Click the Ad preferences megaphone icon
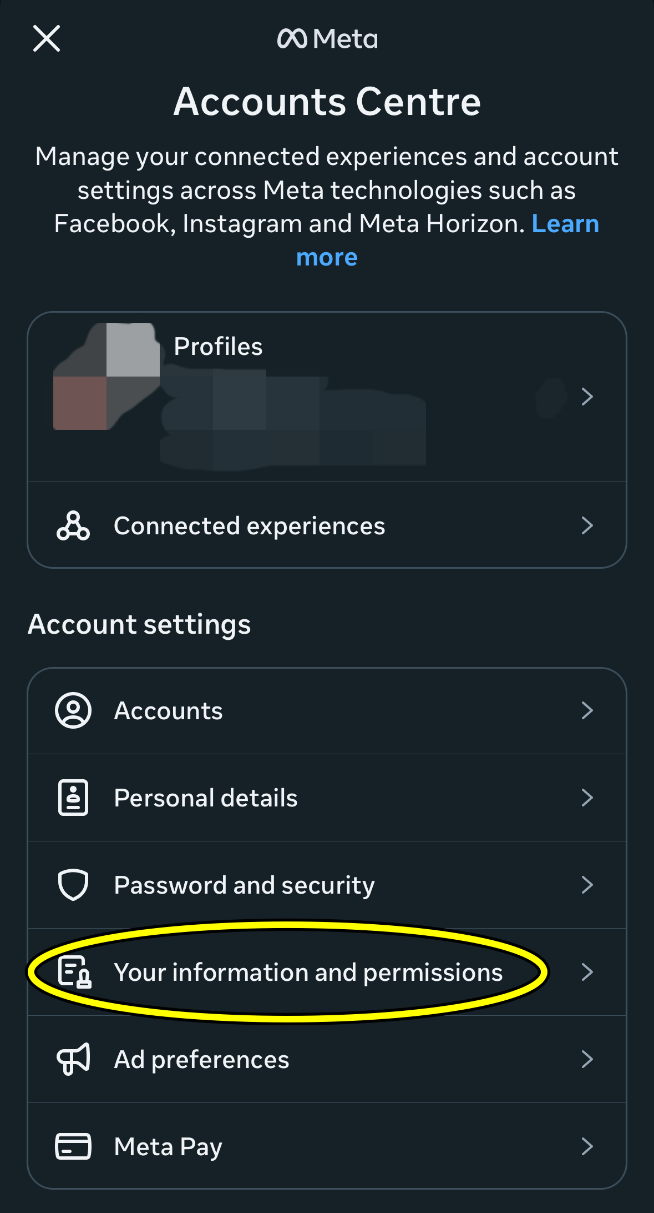 (73, 1059)
